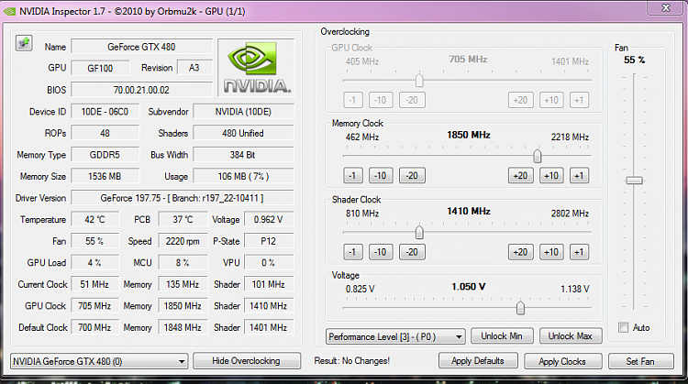
Task: Click the Subvendor value NVIDIA (10DE)
Action: (x=243, y=111)
